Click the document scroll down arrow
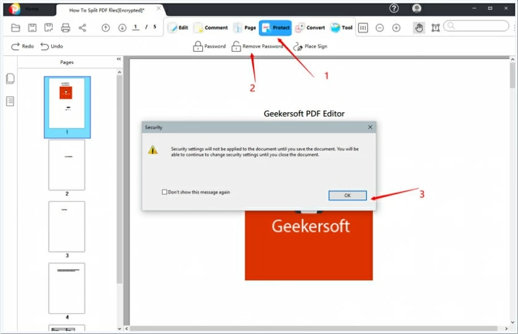The width and height of the screenshot is (518, 334). point(512,322)
